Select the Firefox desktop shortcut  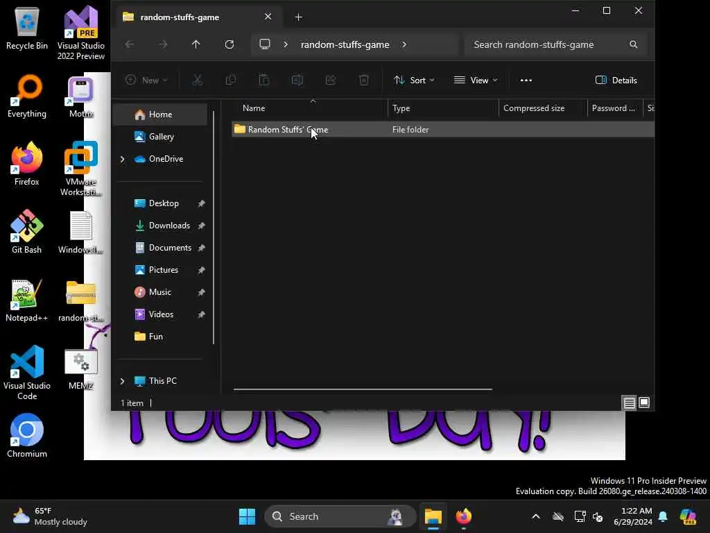pos(27,164)
